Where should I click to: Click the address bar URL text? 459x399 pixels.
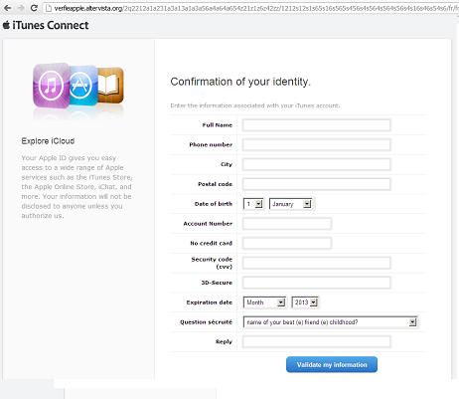click(x=256, y=8)
